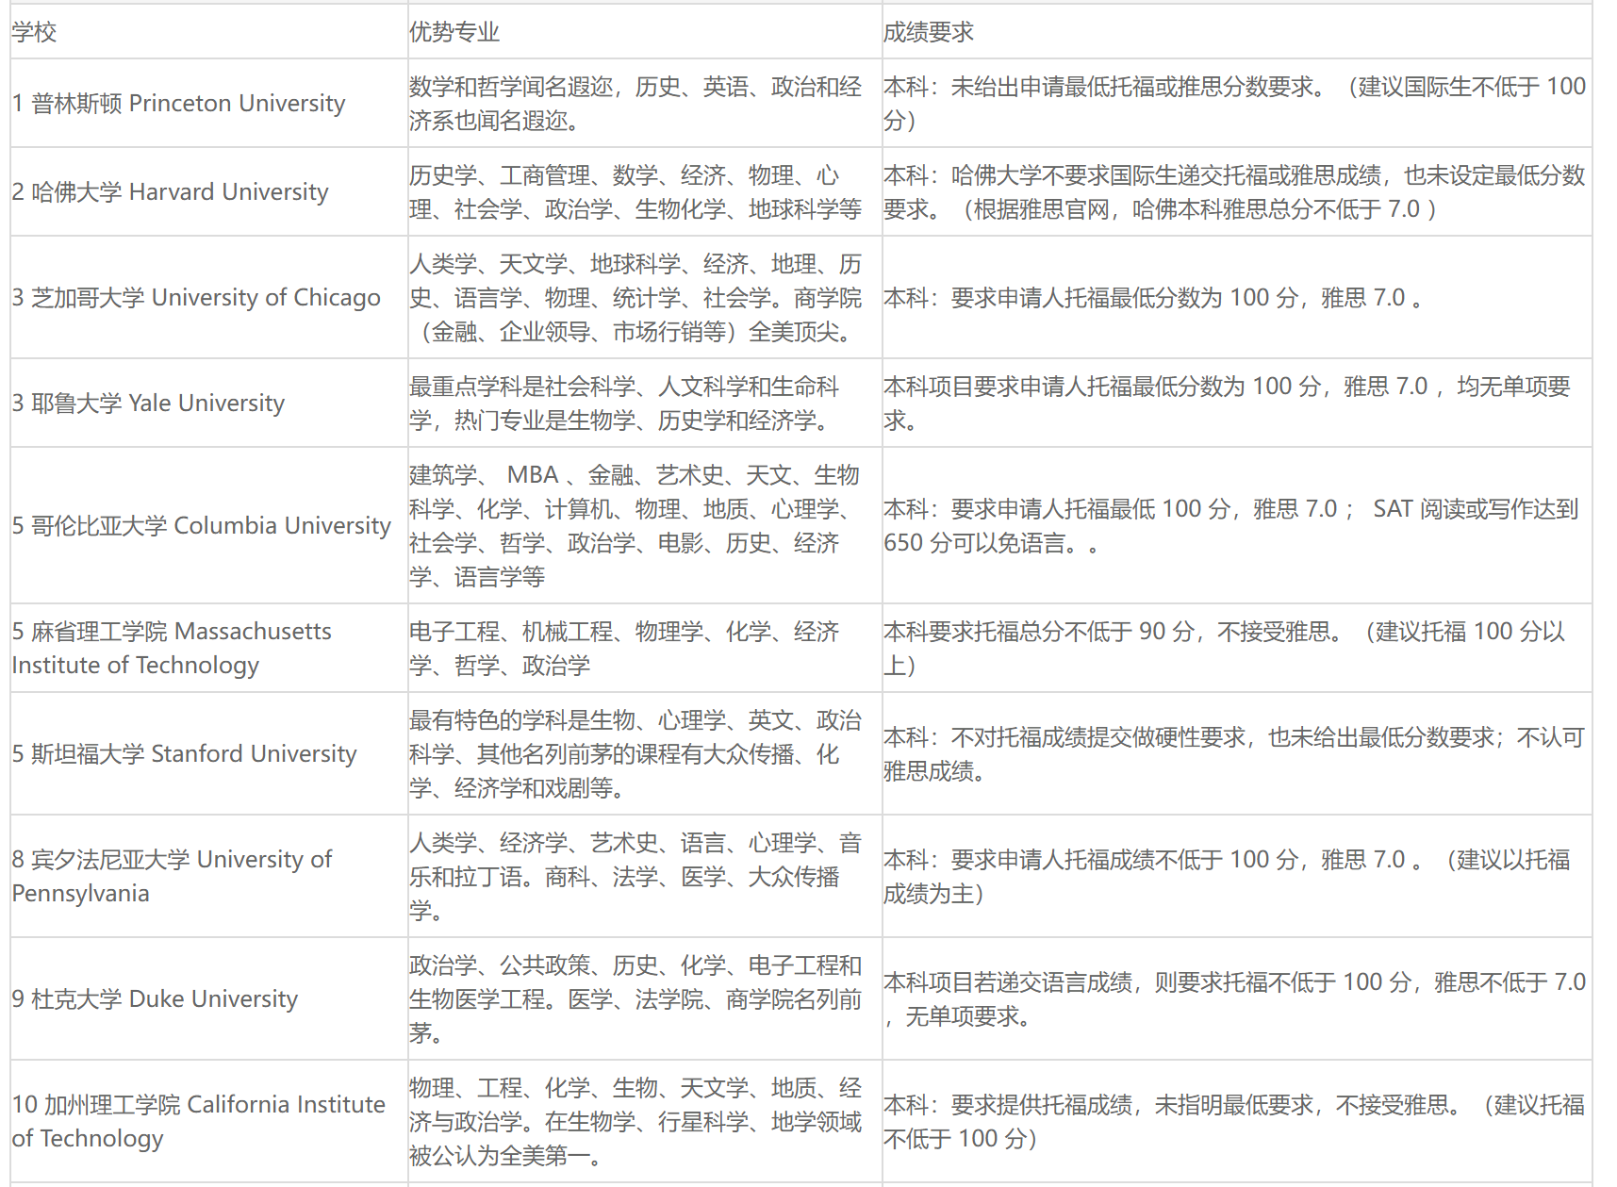This screenshot has width=1617, height=1187.
Task: Select the Harvard University school cell
Action: pyautogui.click(x=171, y=192)
